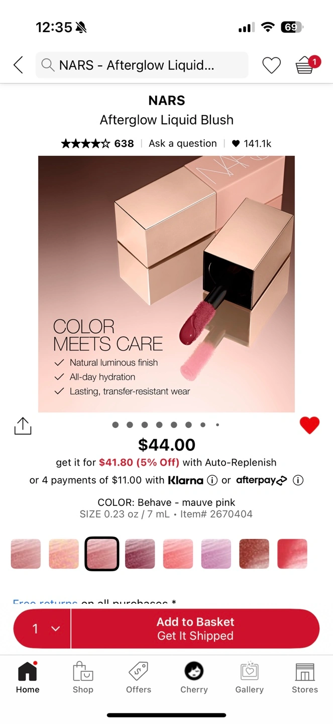This screenshot has width=333, height=724.
Task: Click the Afterpay info icon
Action: (x=298, y=480)
